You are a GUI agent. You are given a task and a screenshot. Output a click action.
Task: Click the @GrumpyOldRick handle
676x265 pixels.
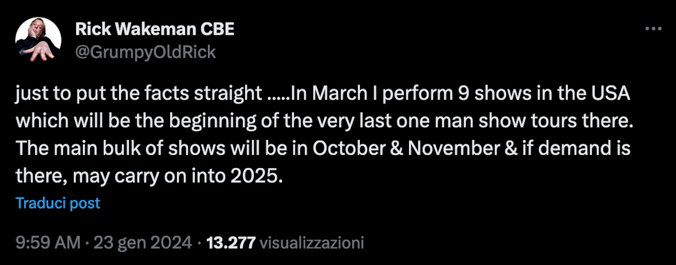145,52
